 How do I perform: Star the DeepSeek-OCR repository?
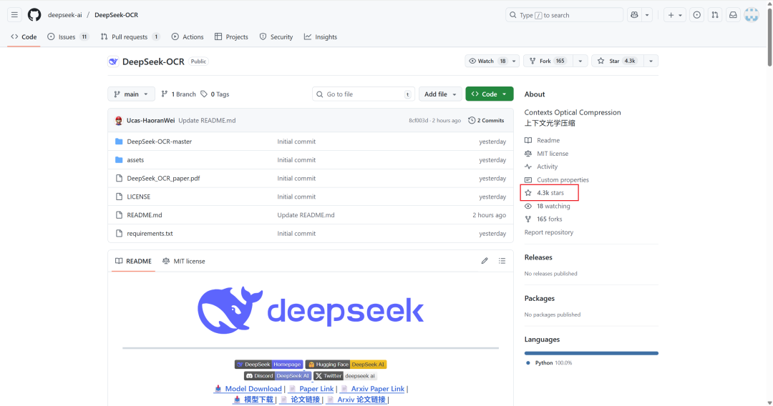[x=616, y=61]
